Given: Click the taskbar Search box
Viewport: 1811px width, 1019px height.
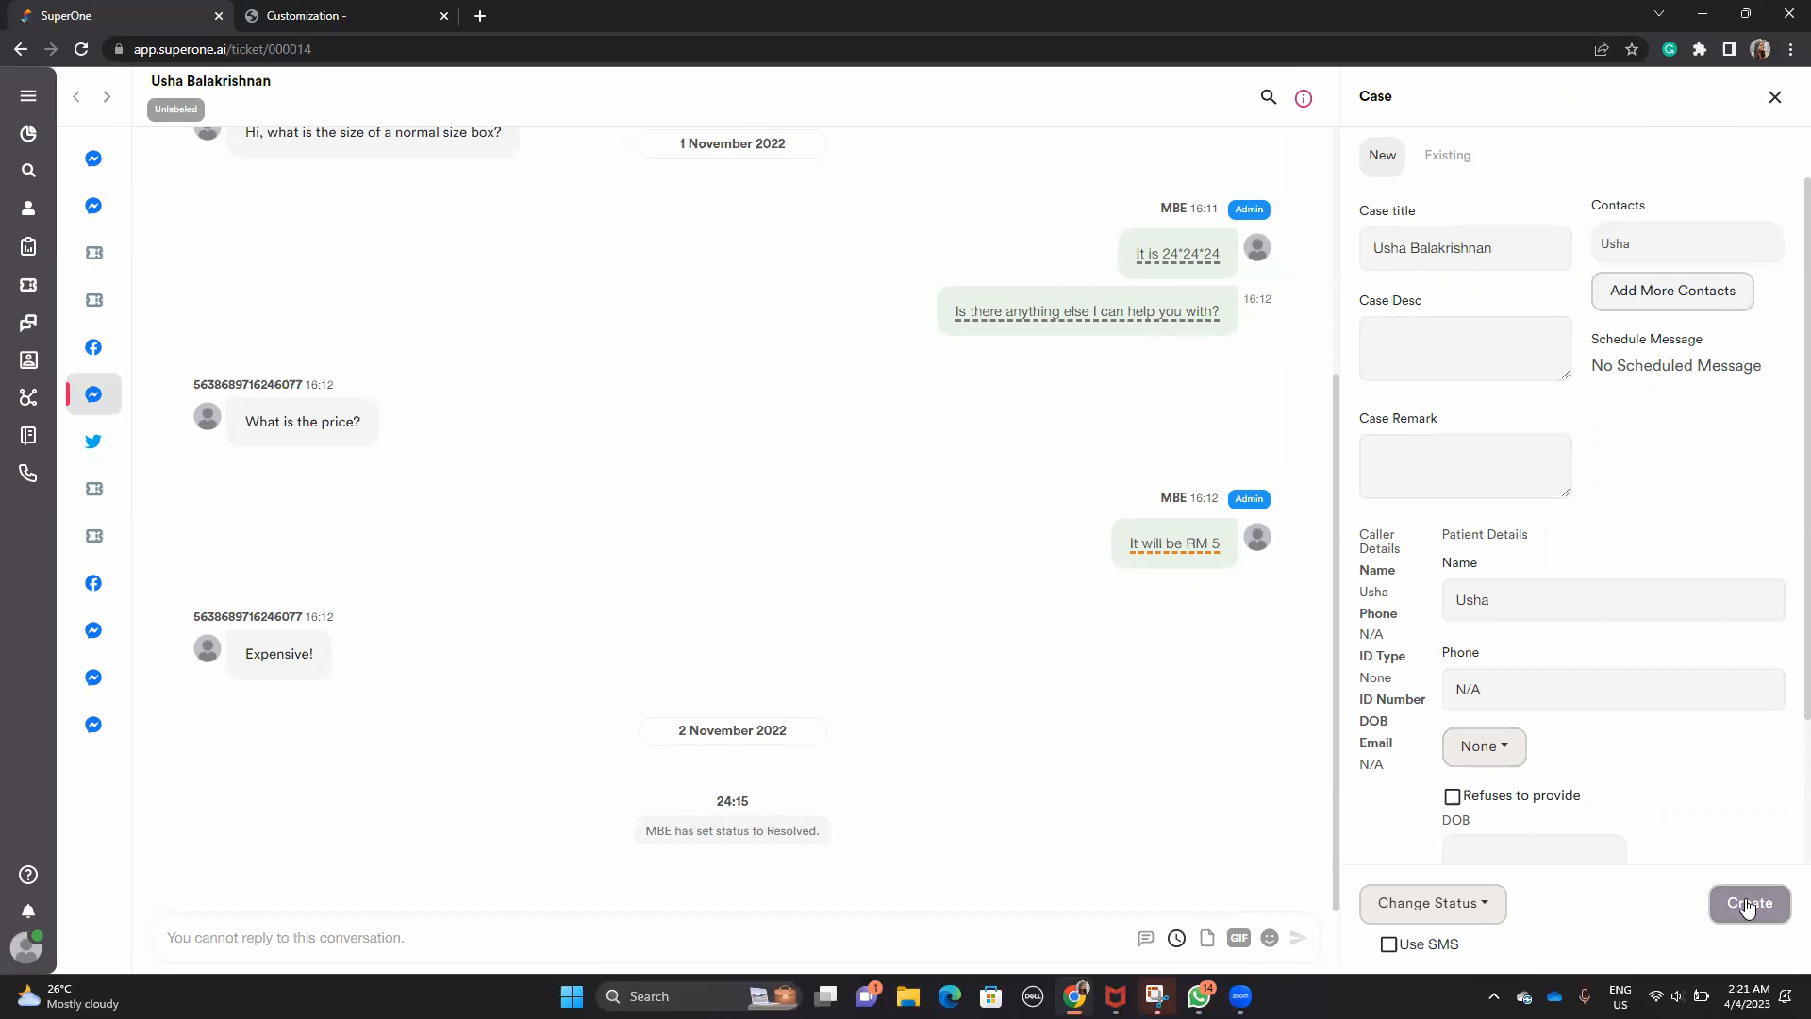Looking at the screenshot, I should coord(698,996).
